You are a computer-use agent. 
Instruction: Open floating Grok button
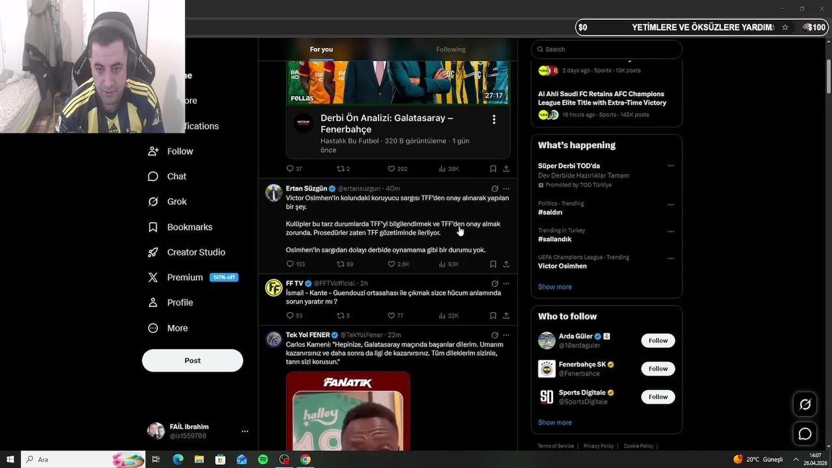[x=805, y=405]
